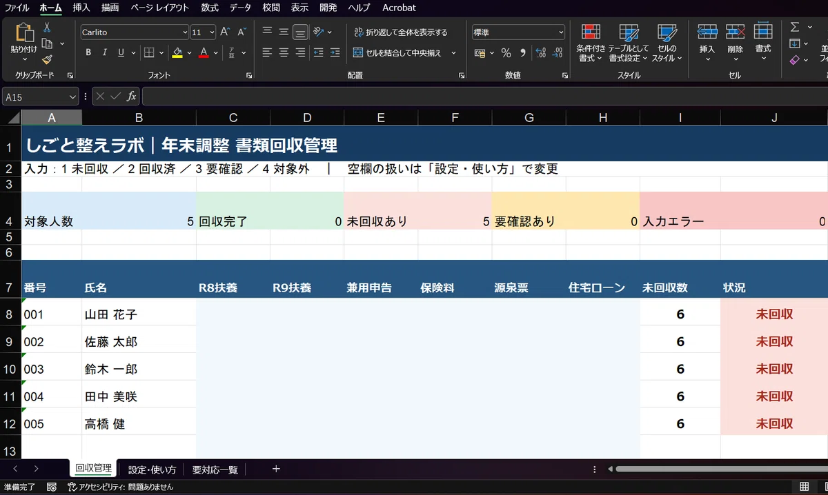Open the ファイル menu
This screenshot has width=828, height=495.
point(17,8)
